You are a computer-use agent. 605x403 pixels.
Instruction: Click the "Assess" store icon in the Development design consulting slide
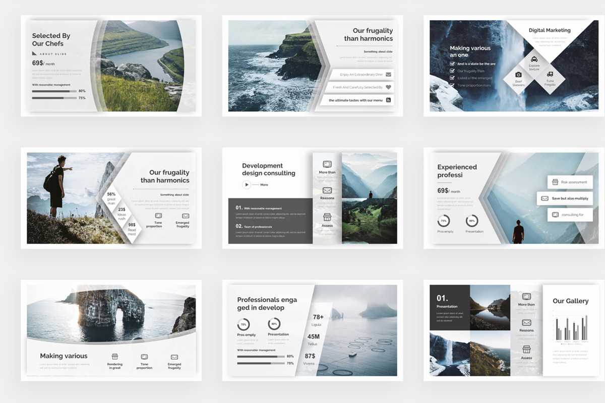(x=327, y=217)
